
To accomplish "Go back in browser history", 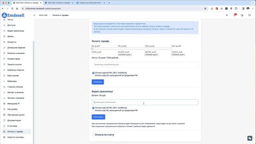I will [x=3, y=8].
